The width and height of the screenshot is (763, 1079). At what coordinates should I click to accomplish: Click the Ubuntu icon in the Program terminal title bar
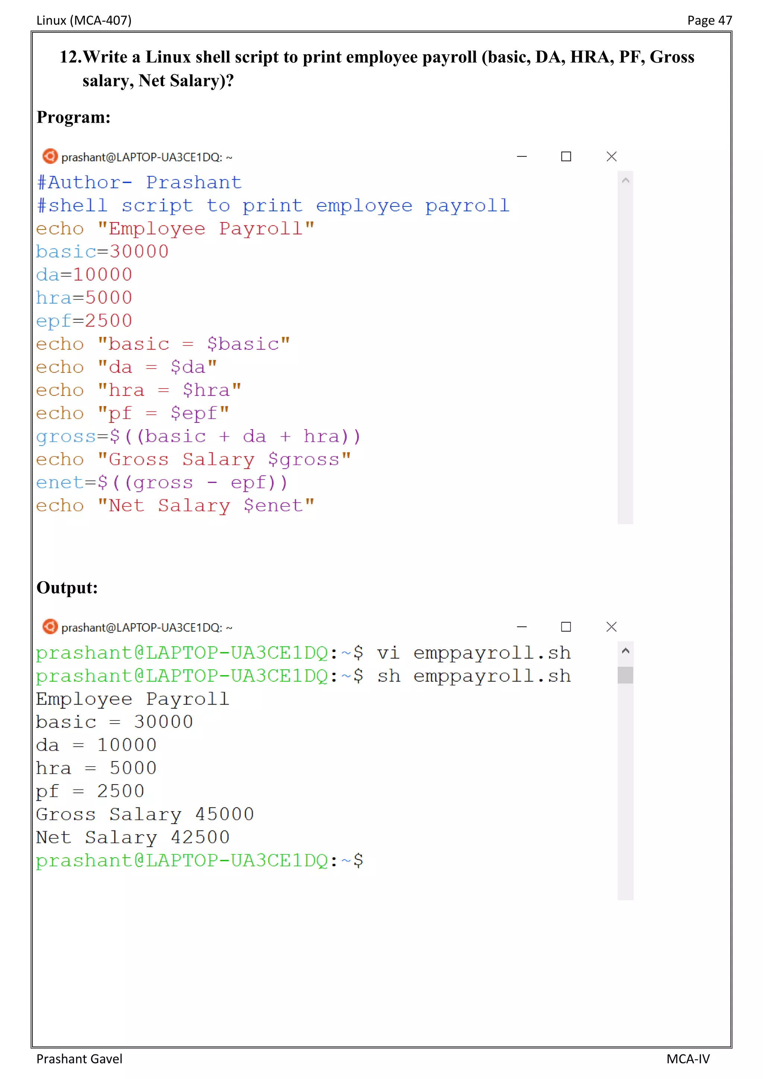point(50,156)
